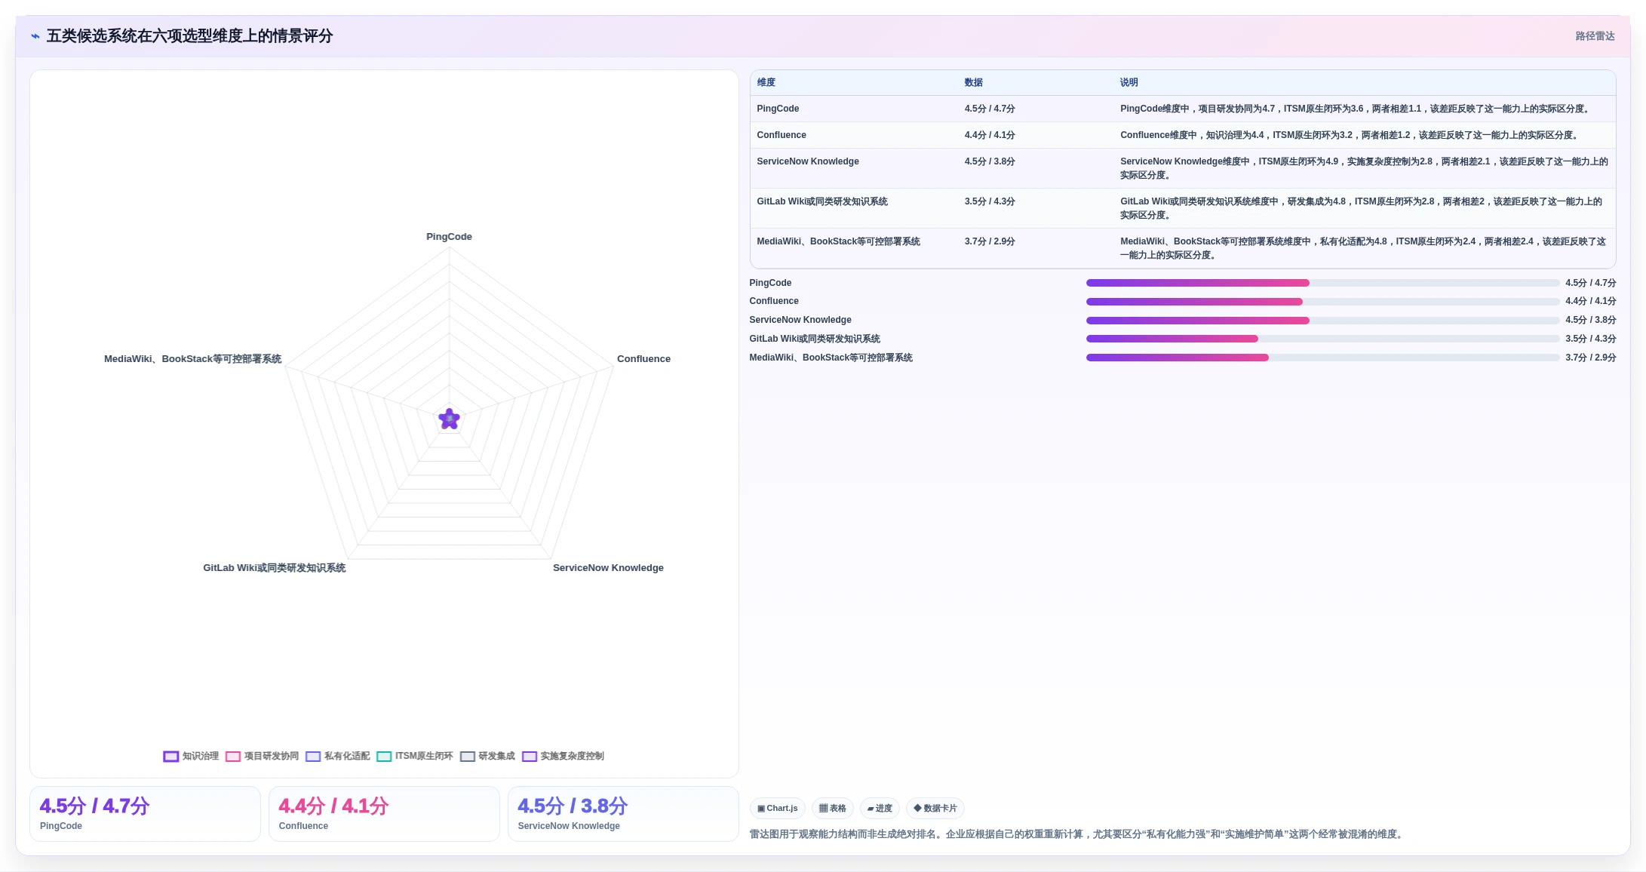This screenshot has height=872, width=1646.
Task: Click the Confluence progress bar
Action: point(1322,302)
